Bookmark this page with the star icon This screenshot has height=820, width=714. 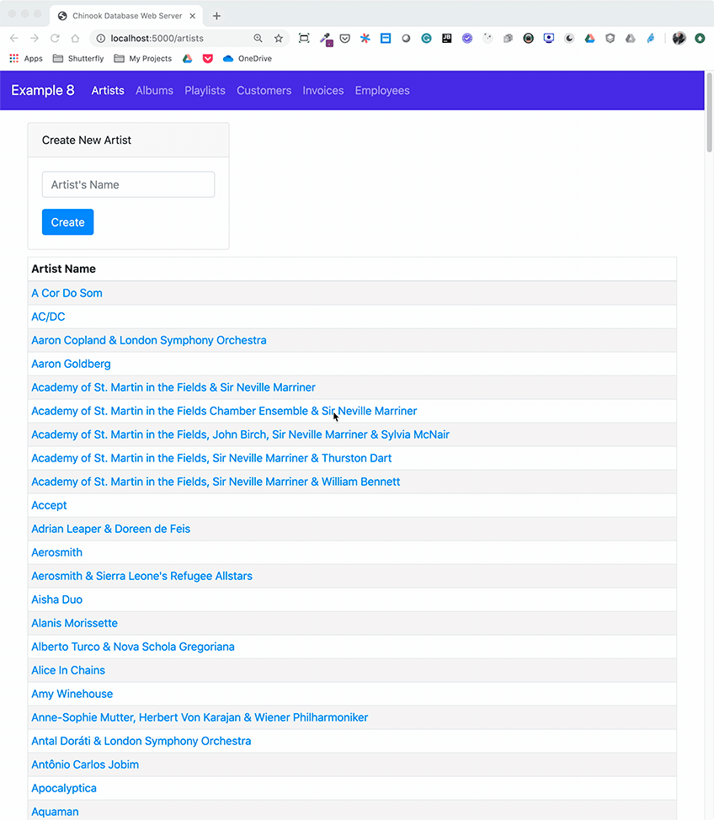pos(279,39)
